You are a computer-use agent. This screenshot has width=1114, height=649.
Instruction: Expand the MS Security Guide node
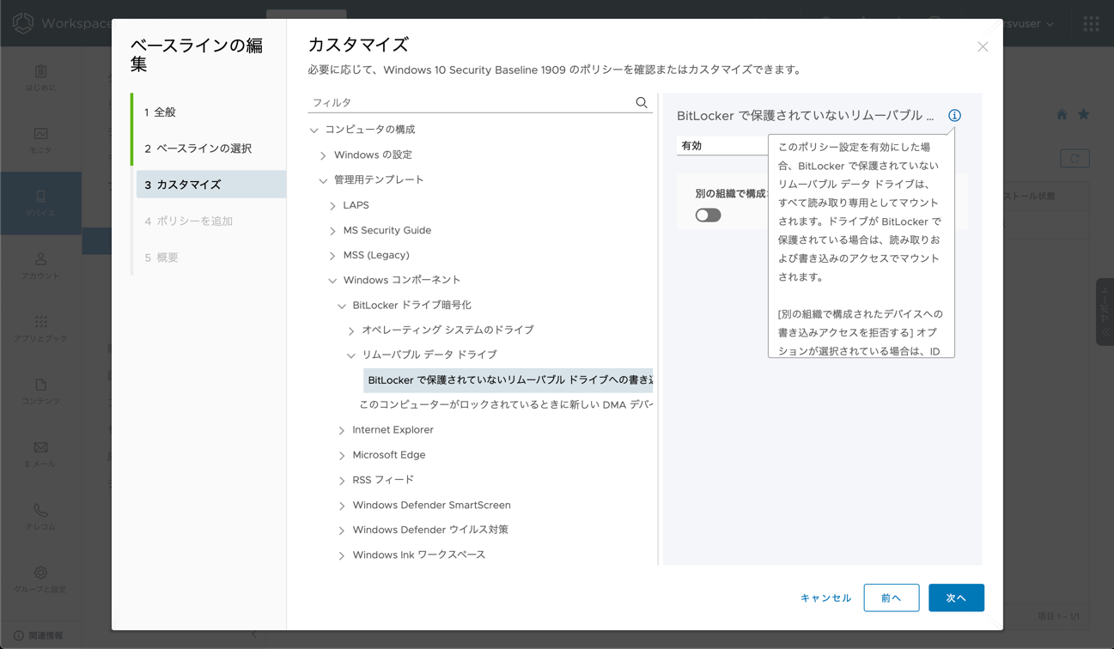(x=333, y=231)
